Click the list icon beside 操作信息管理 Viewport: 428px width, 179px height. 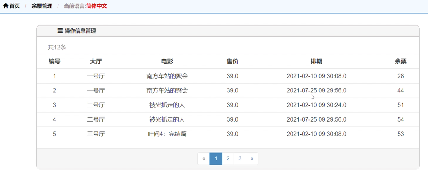tap(60, 31)
